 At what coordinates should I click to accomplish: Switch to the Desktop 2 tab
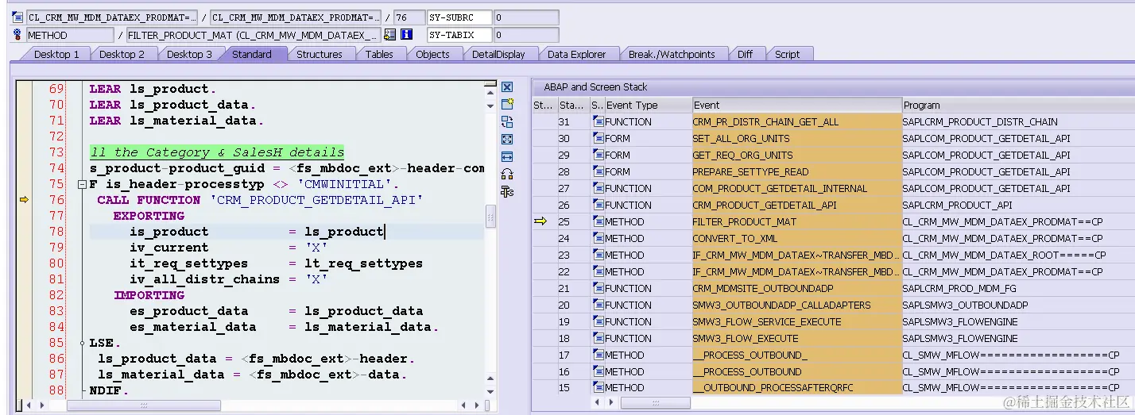click(x=122, y=54)
